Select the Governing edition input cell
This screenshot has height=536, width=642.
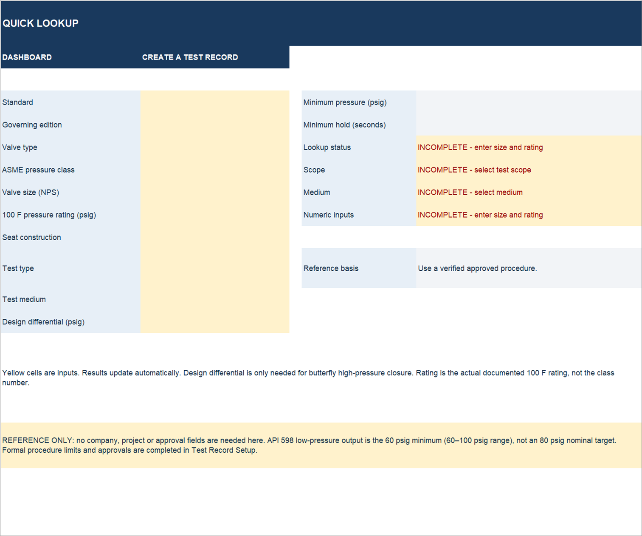215,125
